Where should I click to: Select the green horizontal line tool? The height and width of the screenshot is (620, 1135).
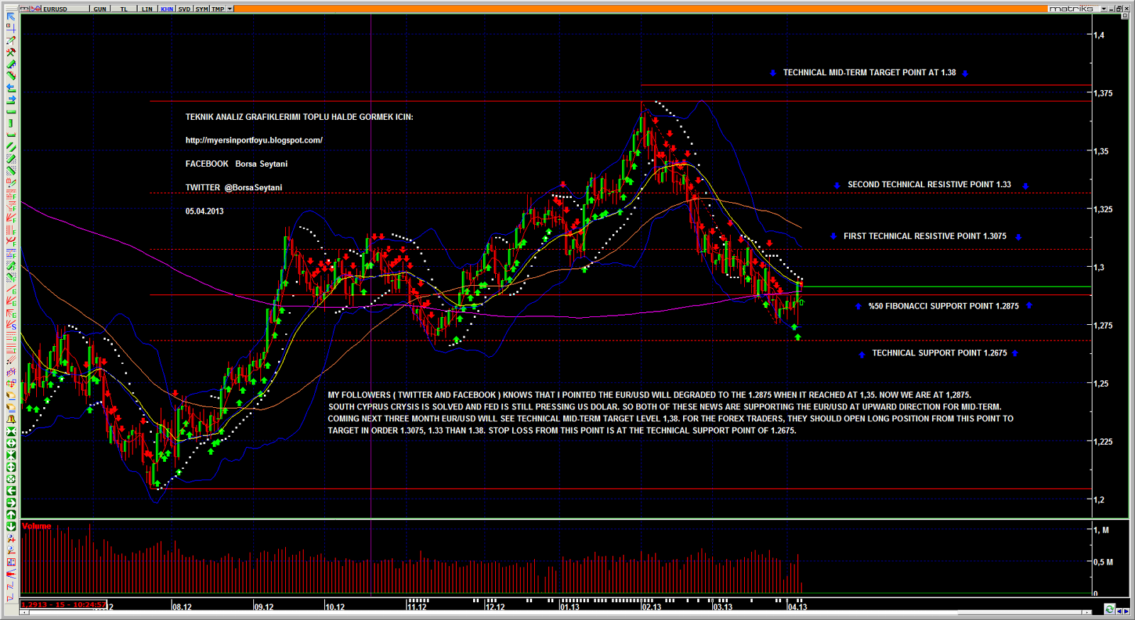[x=11, y=111]
